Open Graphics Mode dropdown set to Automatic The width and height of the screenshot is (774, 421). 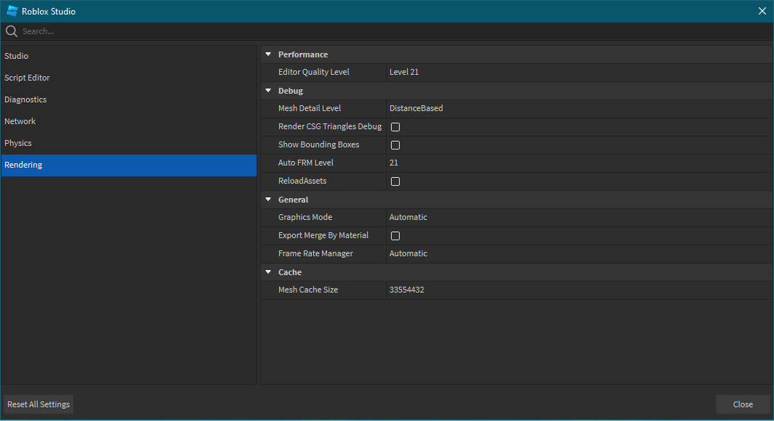pos(579,218)
